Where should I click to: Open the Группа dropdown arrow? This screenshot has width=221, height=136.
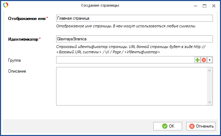click(x=209, y=60)
